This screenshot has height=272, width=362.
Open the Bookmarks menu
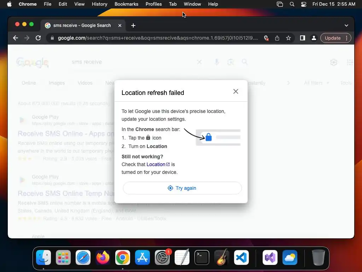click(126, 4)
